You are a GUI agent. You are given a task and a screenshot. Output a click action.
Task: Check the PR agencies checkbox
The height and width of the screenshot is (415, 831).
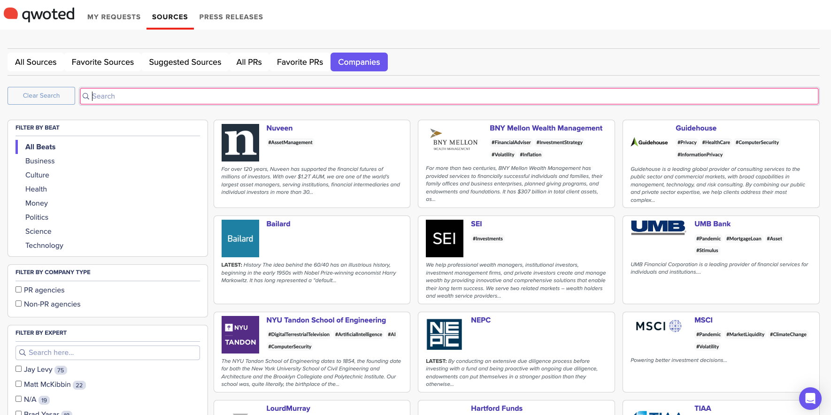click(19, 290)
